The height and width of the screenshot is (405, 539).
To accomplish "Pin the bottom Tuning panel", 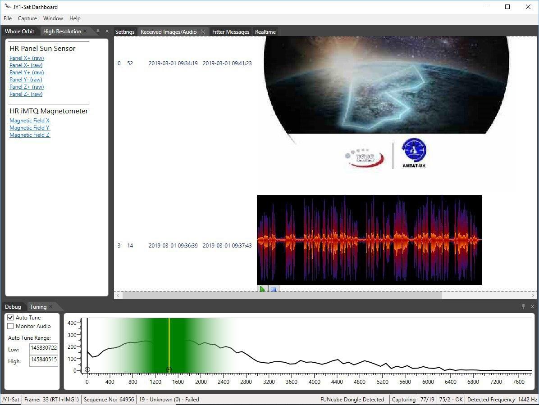I will (x=523, y=306).
